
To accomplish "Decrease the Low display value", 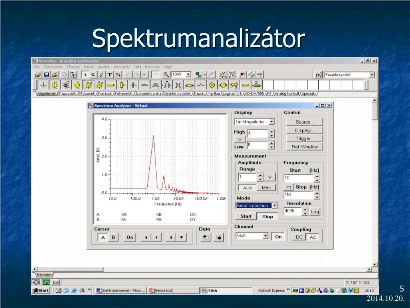I will (x=272, y=147).
